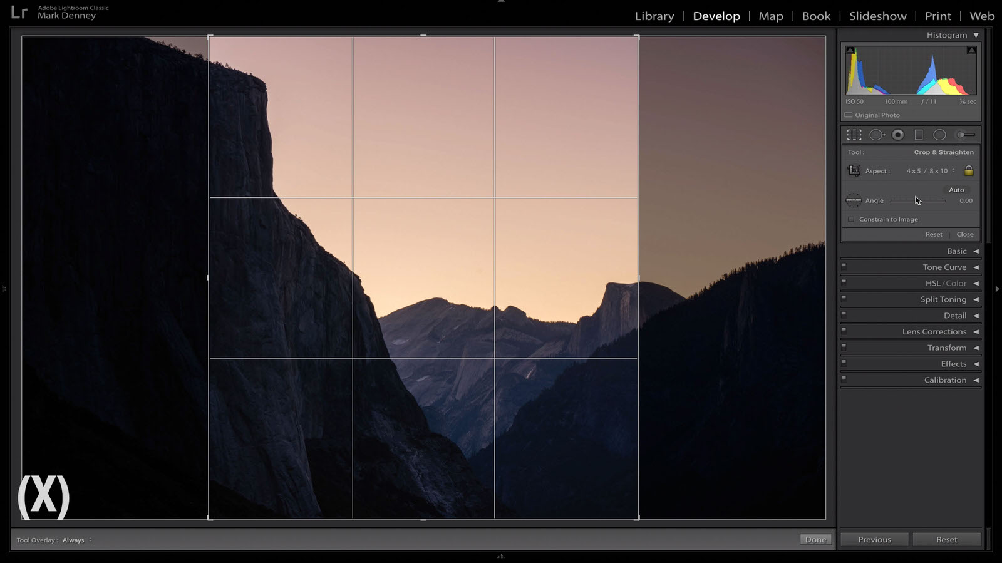Expand the Calibration panel
1002x563 pixels.
point(976,380)
